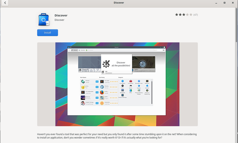Install the Discover application

(x=48, y=33)
